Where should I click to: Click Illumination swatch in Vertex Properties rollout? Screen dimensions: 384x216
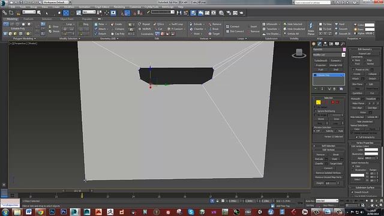371,154
